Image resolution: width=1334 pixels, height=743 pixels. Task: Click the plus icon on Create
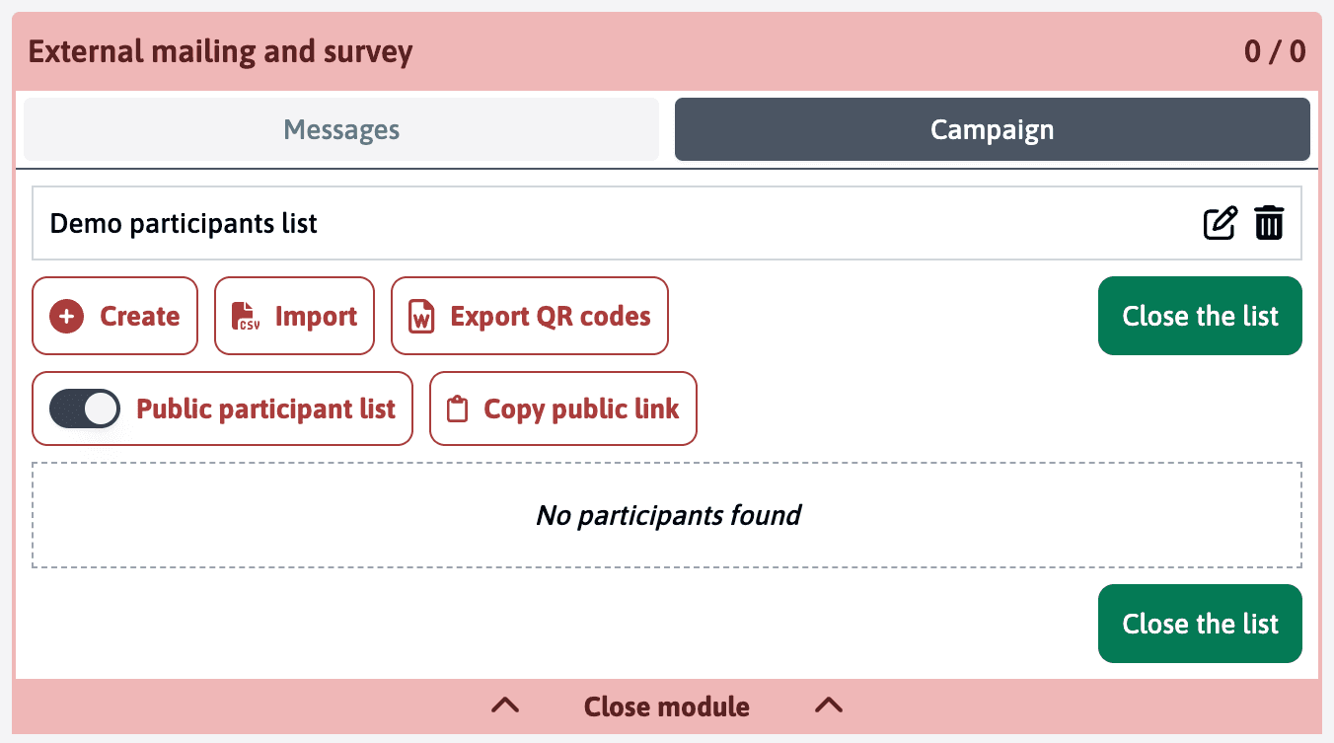(x=66, y=317)
